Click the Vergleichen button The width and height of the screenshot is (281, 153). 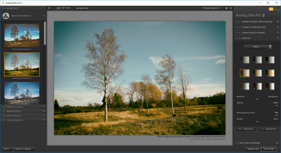(x=82, y=8)
